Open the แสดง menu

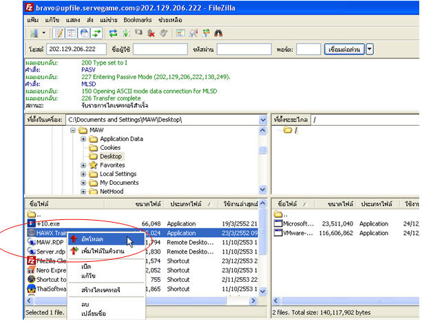pos(73,20)
